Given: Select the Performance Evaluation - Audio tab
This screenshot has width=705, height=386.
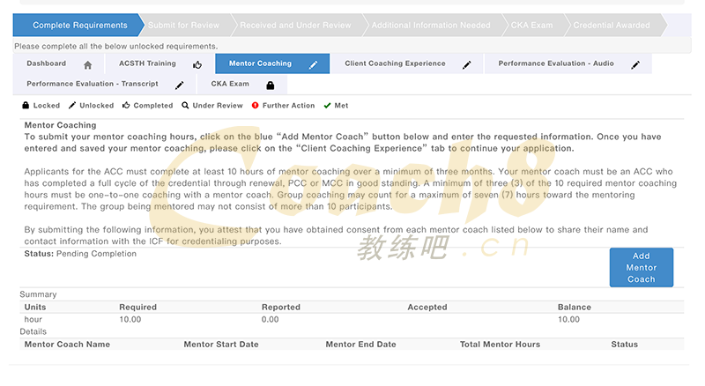Looking at the screenshot, I should click(x=555, y=64).
